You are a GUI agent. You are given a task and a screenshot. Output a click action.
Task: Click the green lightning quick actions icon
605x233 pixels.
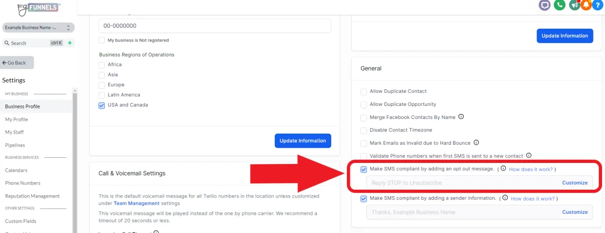click(x=70, y=43)
